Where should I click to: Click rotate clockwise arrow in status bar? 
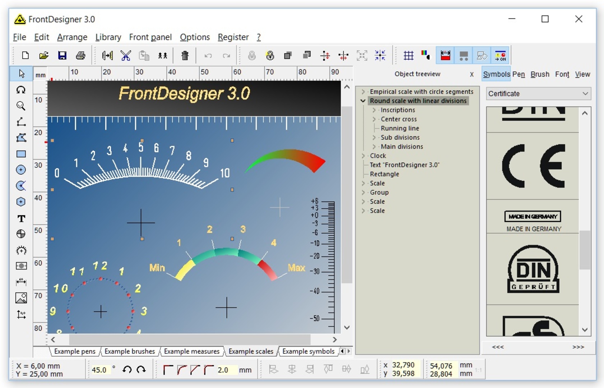tap(141, 369)
